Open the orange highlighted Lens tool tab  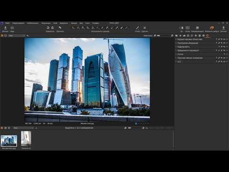click(x=208, y=36)
